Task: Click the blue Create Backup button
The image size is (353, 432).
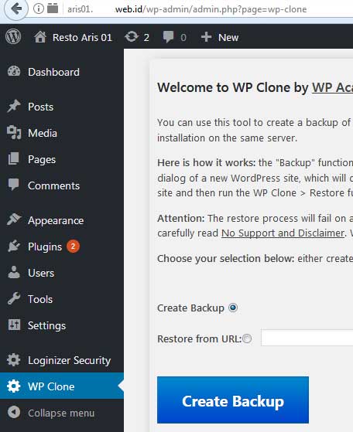Action: pos(233,400)
